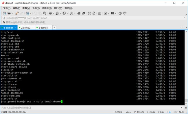
Task: Open the 帮助(H) menu
Action: click(69, 8)
